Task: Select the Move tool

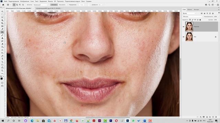Action: [x=2, y=11]
